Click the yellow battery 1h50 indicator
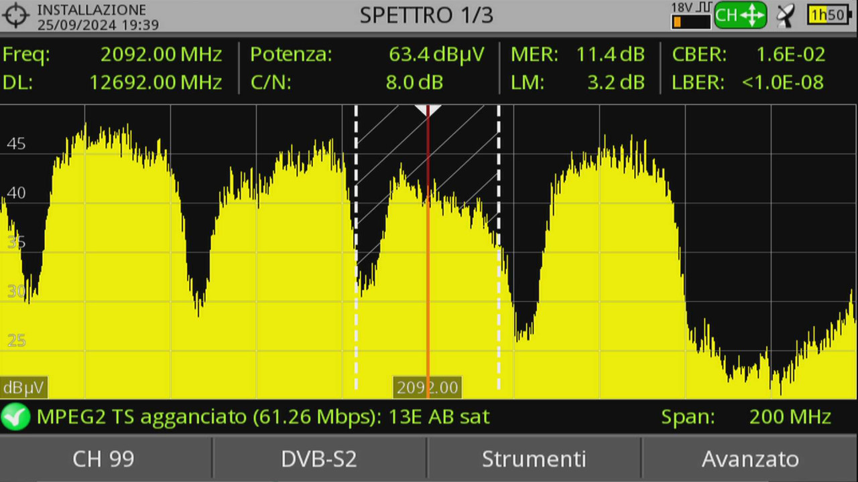 pyautogui.click(x=830, y=15)
